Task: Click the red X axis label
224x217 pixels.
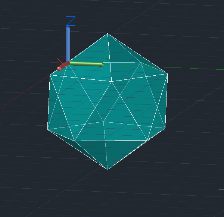Action: coord(61,62)
